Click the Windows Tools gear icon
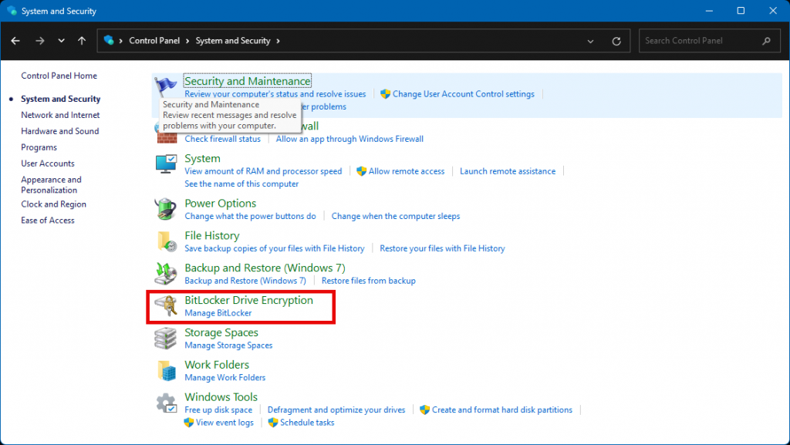This screenshot has height=445, width=790. click(167, 403)
